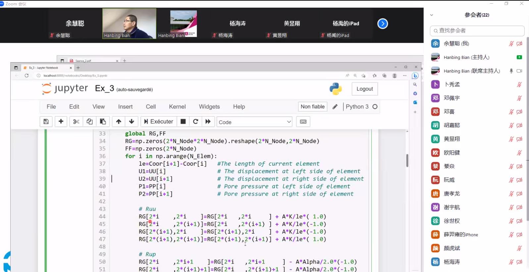Image resolution: width=529 pixels, height=272 pixels.
Task: Move selected cell down with arrow icon
Action: coord(132,122)
